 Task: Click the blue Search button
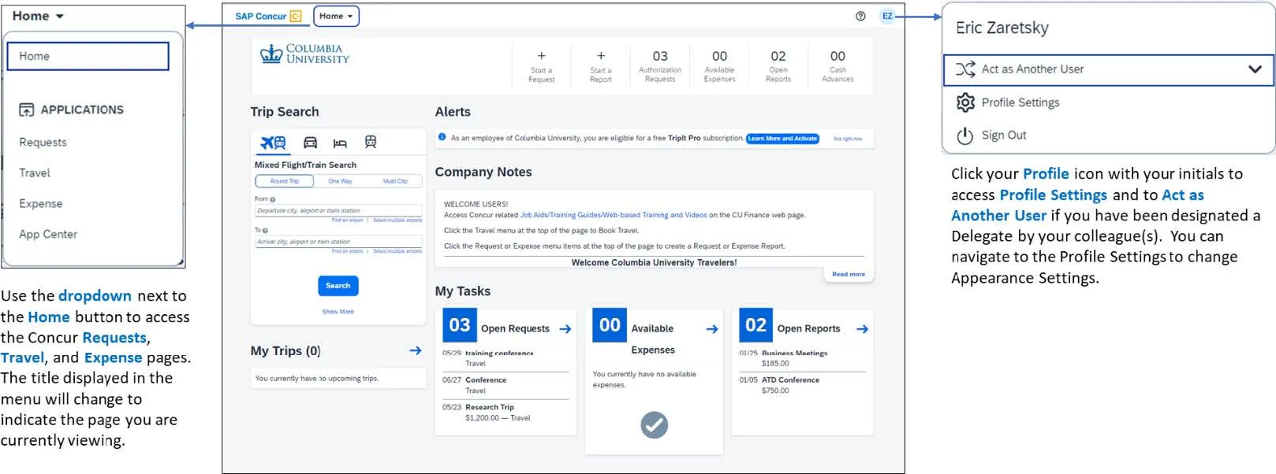click(x=338, y=286)
